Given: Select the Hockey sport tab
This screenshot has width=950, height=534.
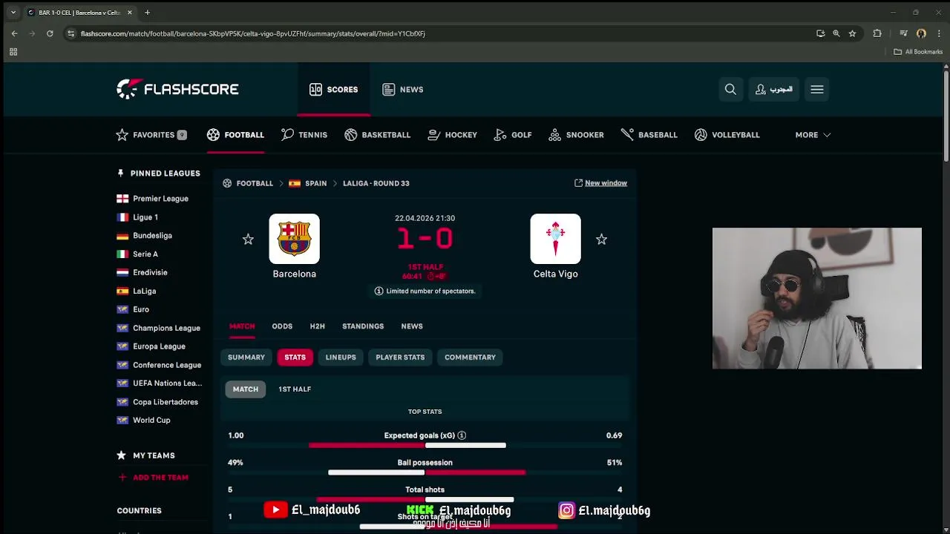Looking at the screenshot, I should 453,135.
